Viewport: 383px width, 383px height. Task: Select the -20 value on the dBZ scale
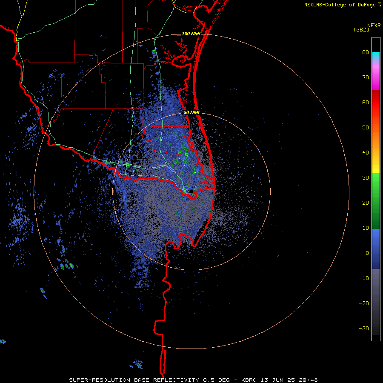point(364,303)
